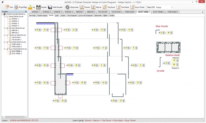
Task: Open Proje Bilgi toolbar icon
Action: (16, 7)
